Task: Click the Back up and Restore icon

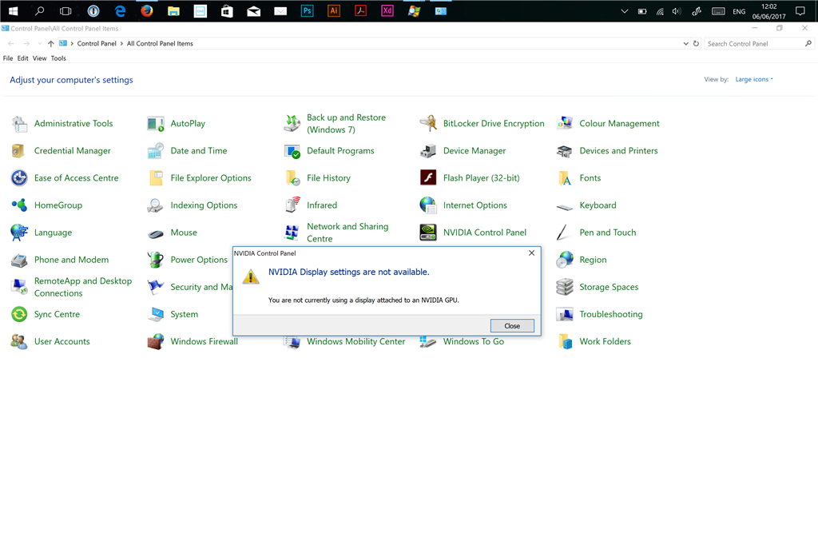Action: point(292,124)
